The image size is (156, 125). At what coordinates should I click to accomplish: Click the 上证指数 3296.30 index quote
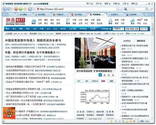pos(16,34)
